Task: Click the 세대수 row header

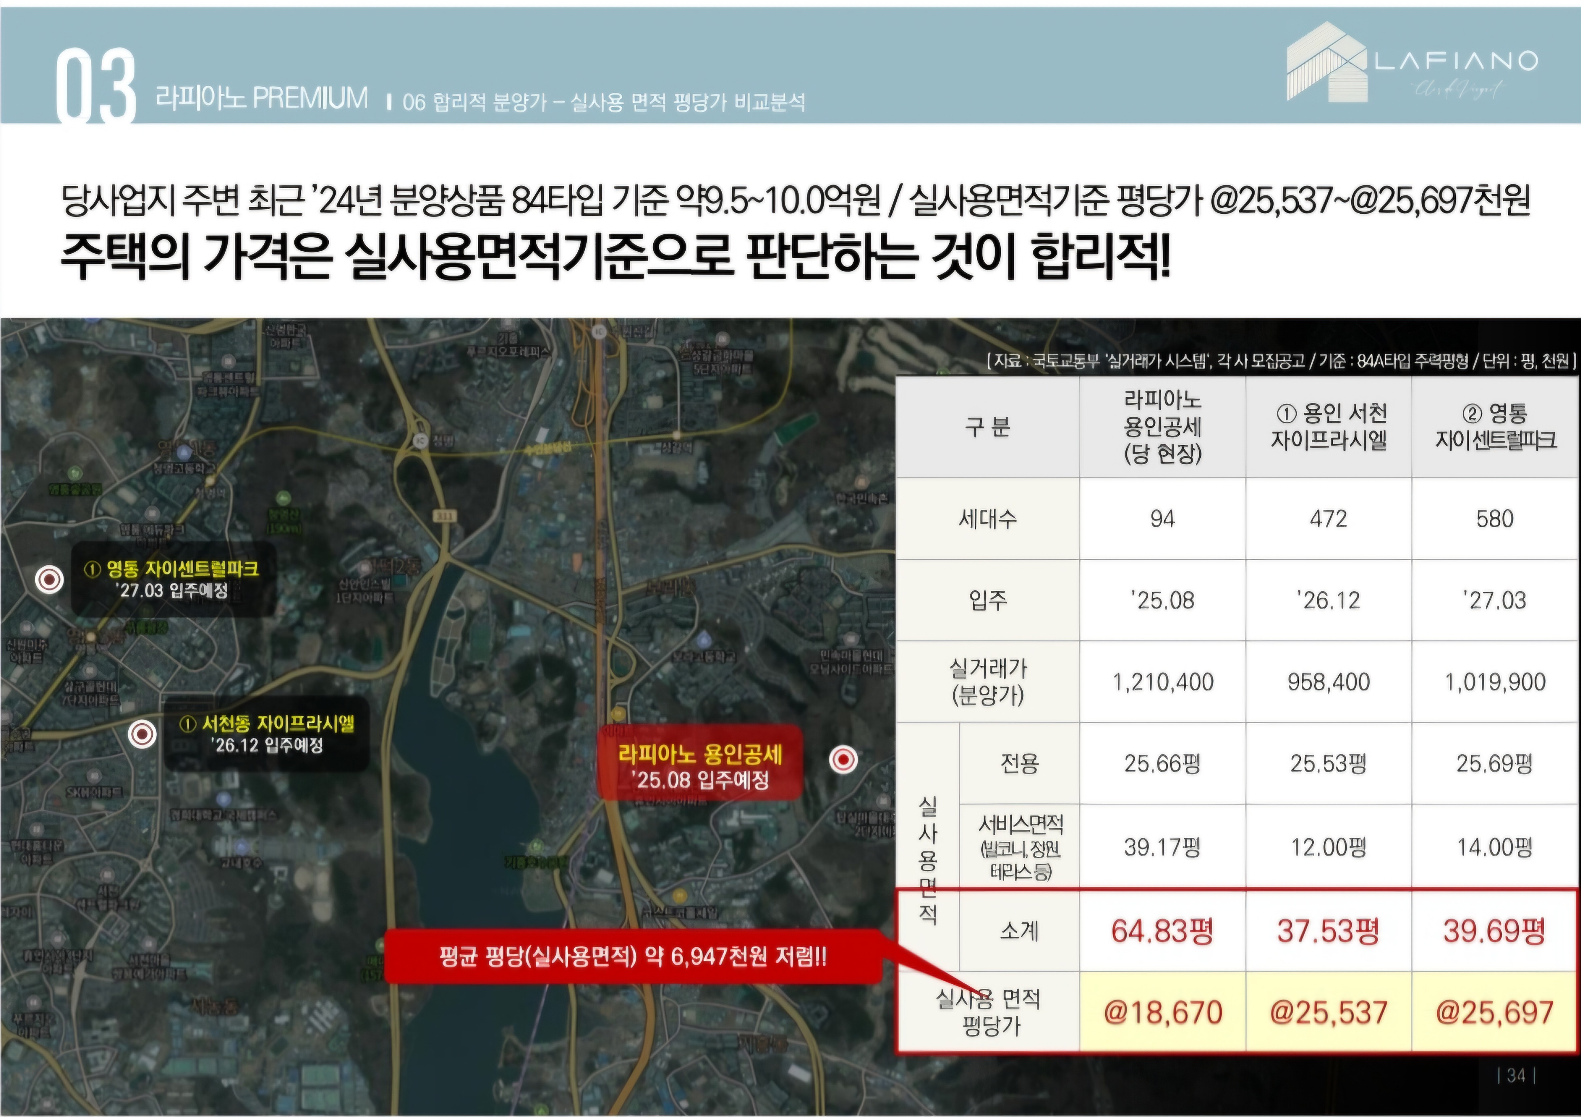Action: click(x=987, y=518)
